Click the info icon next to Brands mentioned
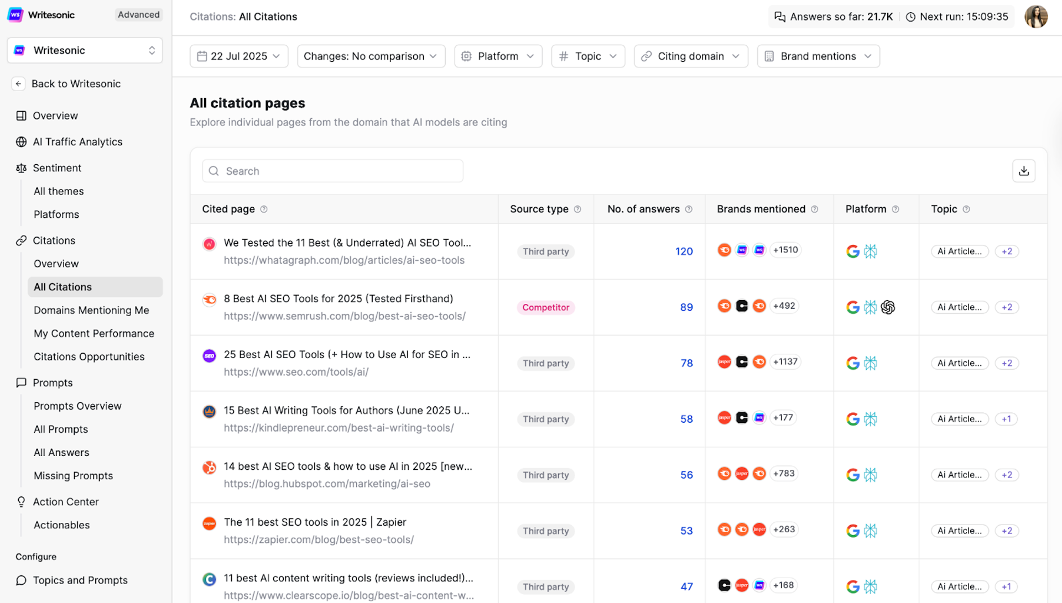 (815, 209)
